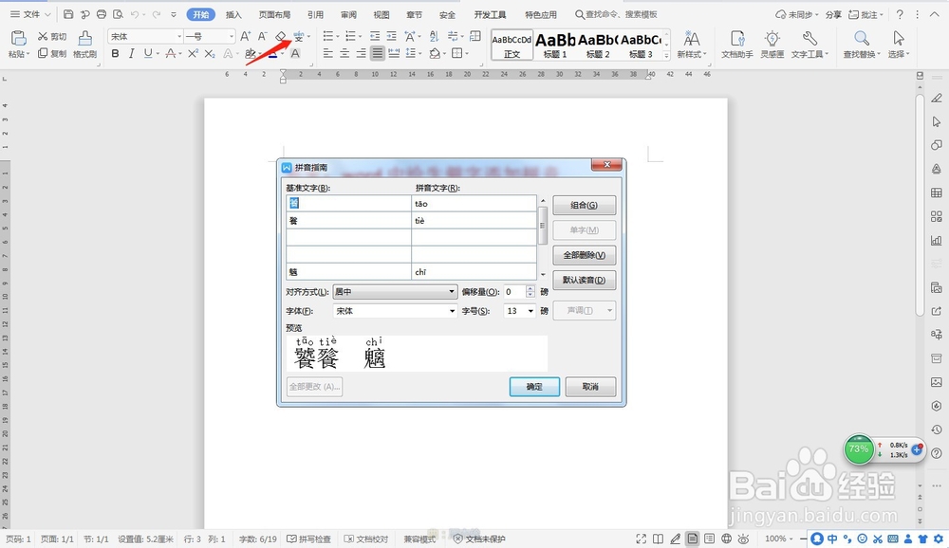Click Share (分享) in top bar

click(833, 14)
